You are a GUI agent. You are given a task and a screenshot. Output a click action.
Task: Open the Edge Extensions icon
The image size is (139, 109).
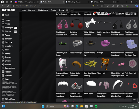(108, 6)
